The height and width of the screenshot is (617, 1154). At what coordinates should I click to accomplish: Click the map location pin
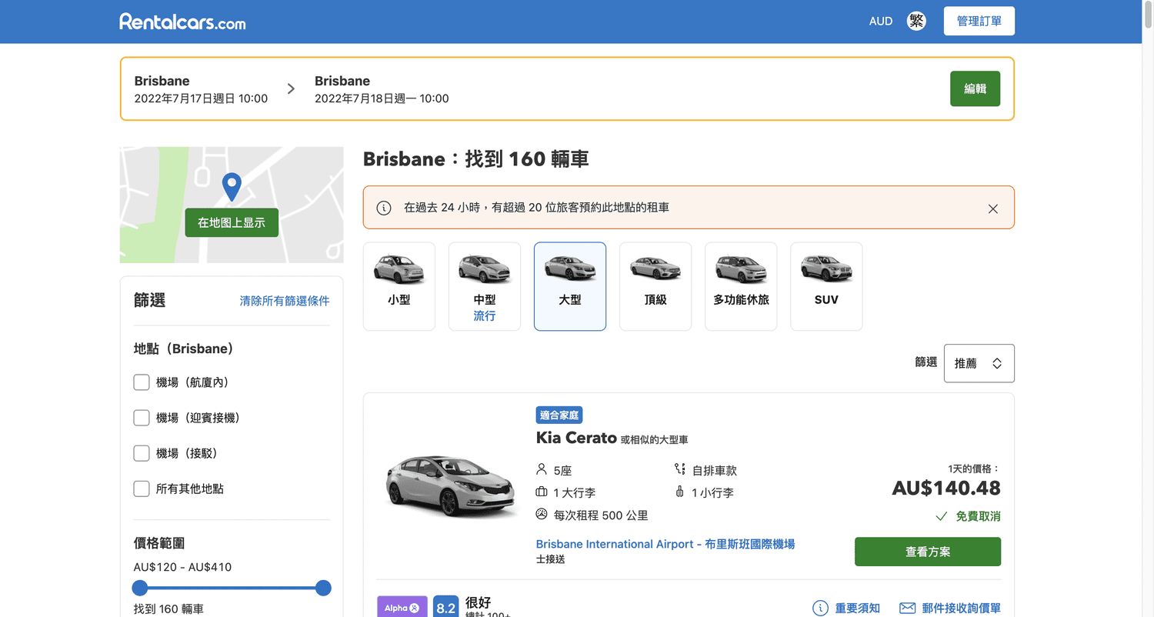[x=232, y=187]
